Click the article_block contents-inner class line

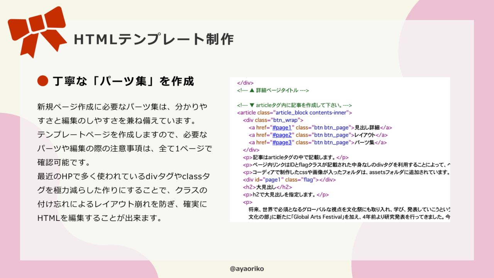(x=294, y=113)
